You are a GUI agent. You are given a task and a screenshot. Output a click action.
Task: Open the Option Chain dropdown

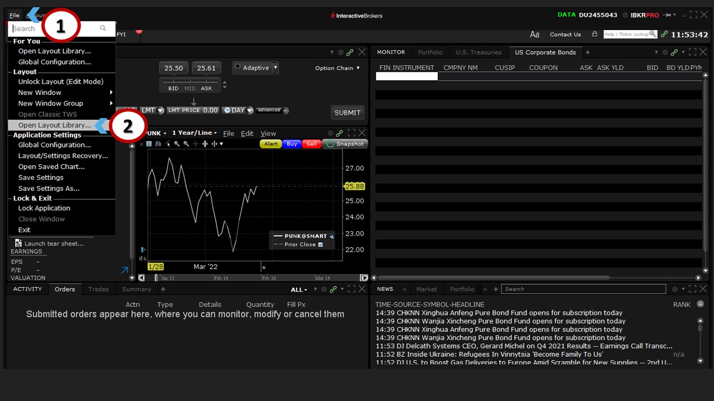(x=337, y=68)
